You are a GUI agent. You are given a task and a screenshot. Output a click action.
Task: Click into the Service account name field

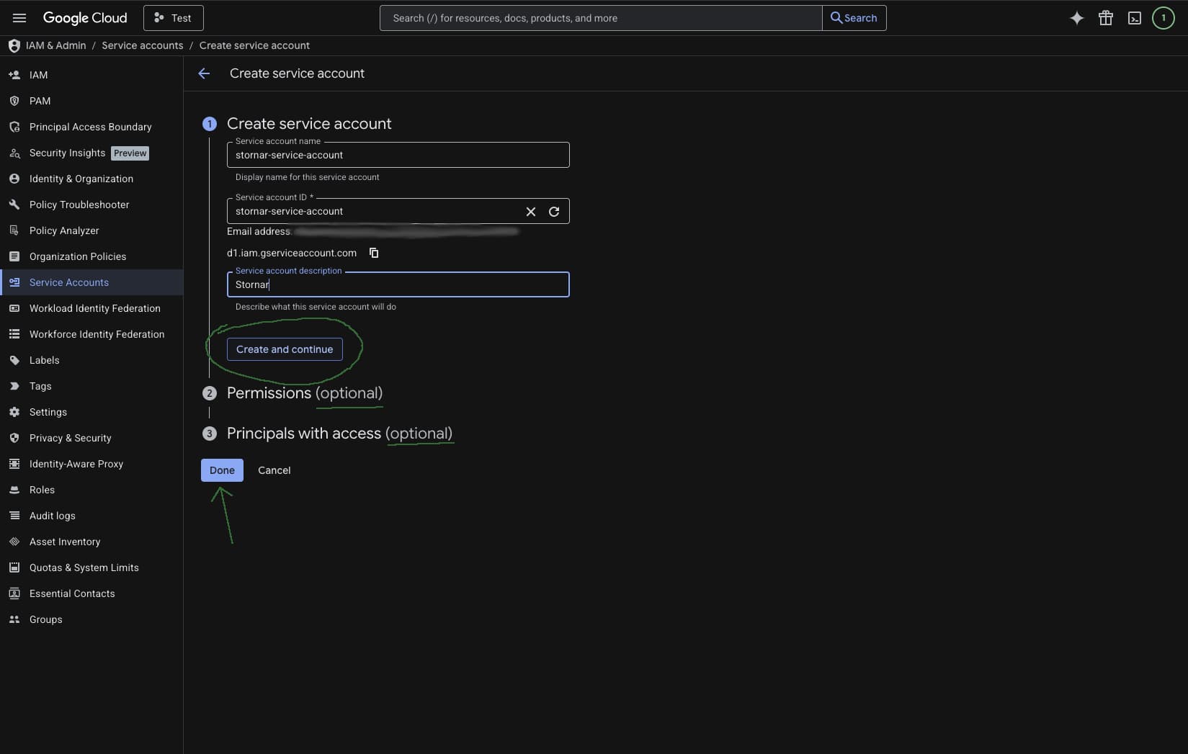398,155
